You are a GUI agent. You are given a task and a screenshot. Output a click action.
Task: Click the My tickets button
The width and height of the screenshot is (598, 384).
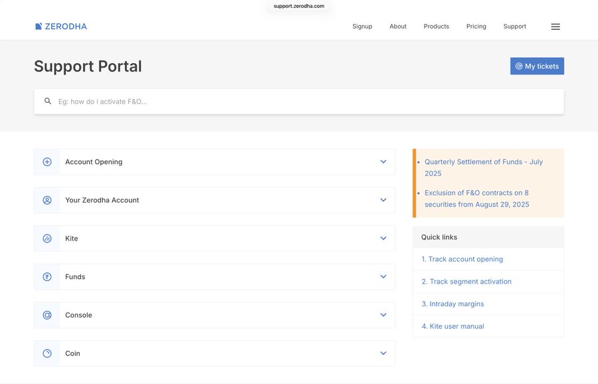point(537,66)
